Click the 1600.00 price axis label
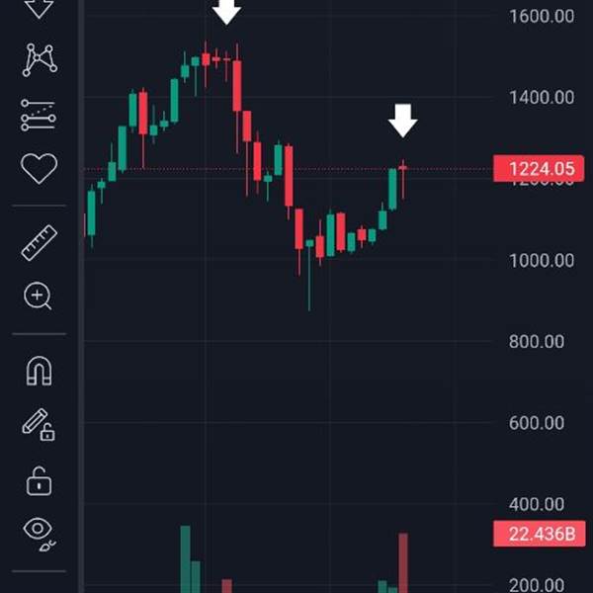 pos(542,16)
